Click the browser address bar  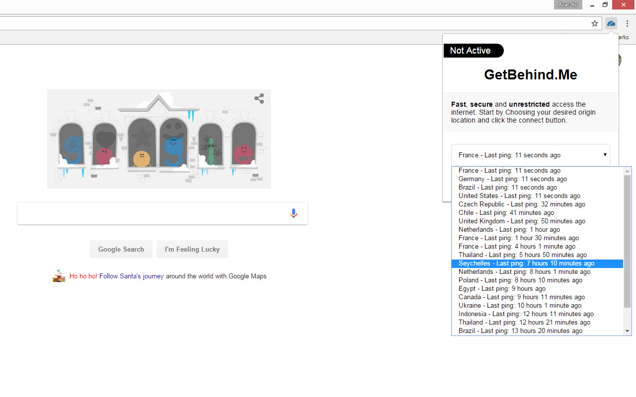293,23
